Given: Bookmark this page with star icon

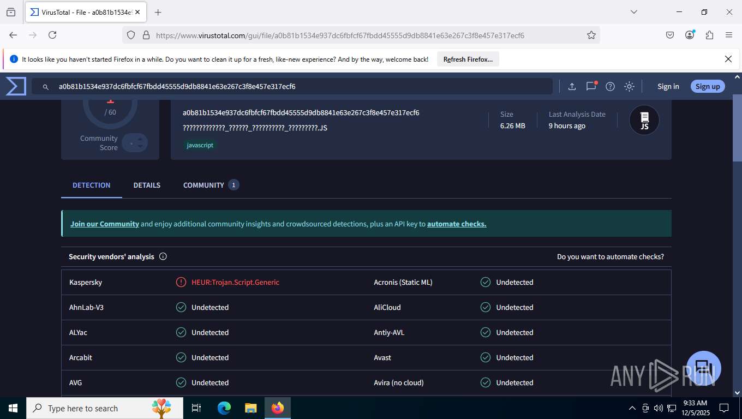Looking at the screenshot, I should (x=591, y=35).
